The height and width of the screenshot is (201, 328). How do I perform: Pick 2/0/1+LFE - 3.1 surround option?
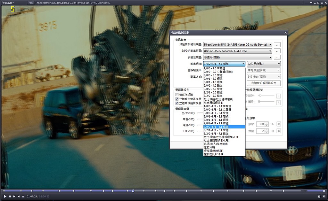pos(224,116)
